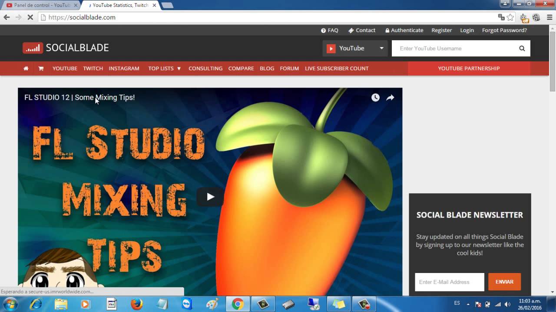Click the Watch Later clock icon on video
556x312 pixels.
coord(375,97)
